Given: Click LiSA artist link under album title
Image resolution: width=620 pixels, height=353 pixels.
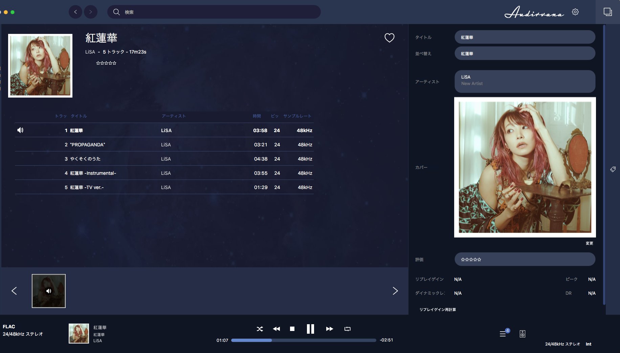Looking at the screenshot, I should tap(90, 52).
